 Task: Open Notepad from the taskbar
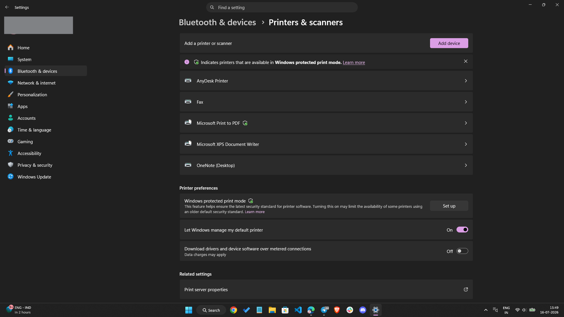click(x=259, y=310)
